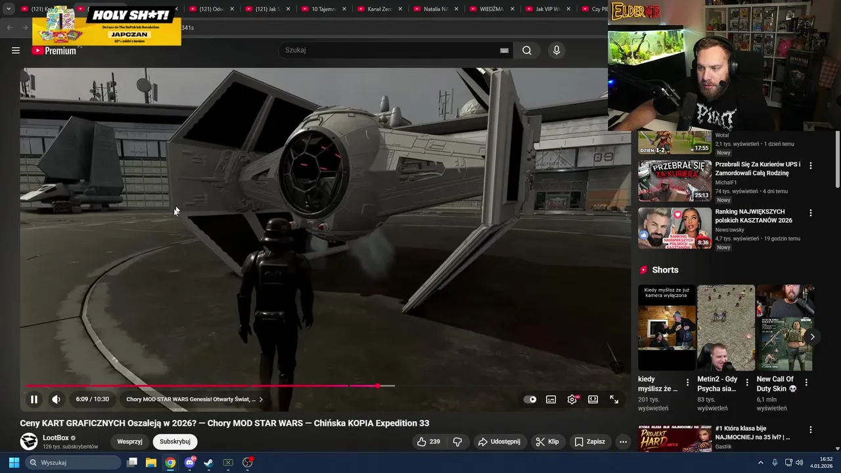Viewport: 841px width, 473px height.
Task: Open the 'kiedy myślisz że' short thumbnail
Action: 667,328
